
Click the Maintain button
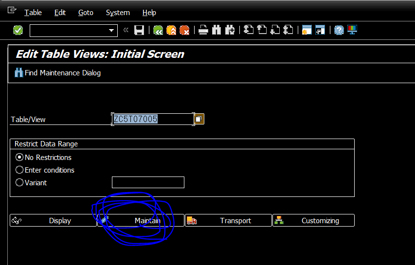click(141, 220)
